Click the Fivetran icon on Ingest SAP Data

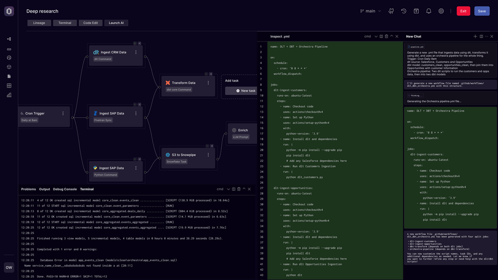[95, 113]
